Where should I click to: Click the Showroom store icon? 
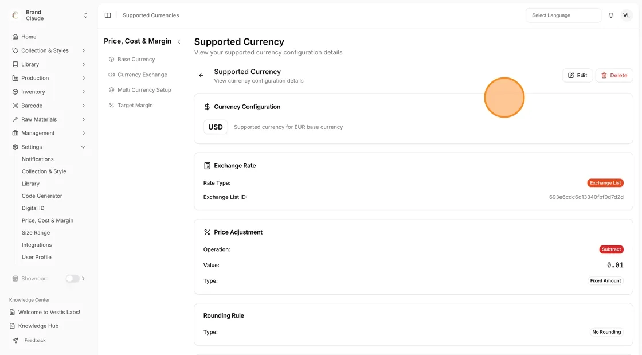pyautogui.click(x=15, y=278)
